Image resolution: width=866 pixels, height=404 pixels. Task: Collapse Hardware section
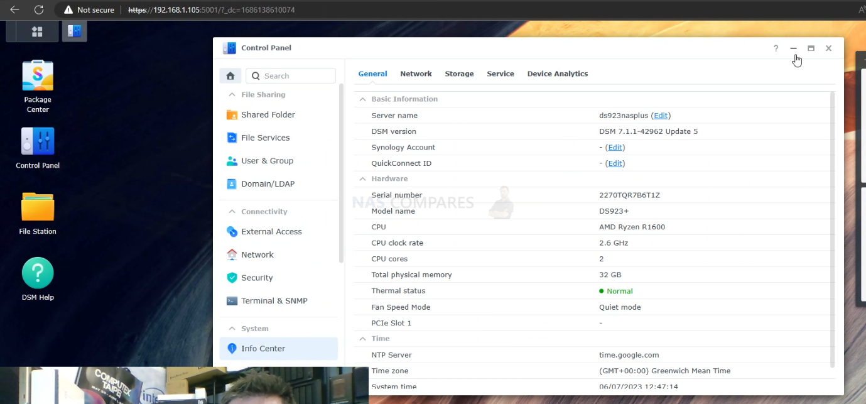[x=362, y=179]
